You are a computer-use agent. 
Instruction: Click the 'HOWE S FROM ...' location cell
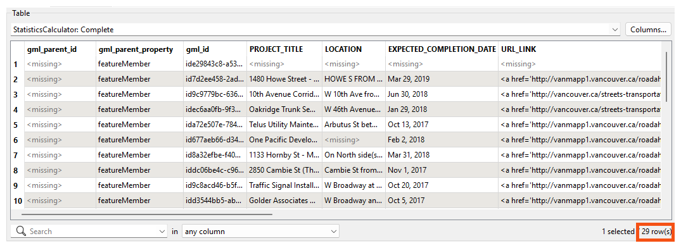click(354, 79)
